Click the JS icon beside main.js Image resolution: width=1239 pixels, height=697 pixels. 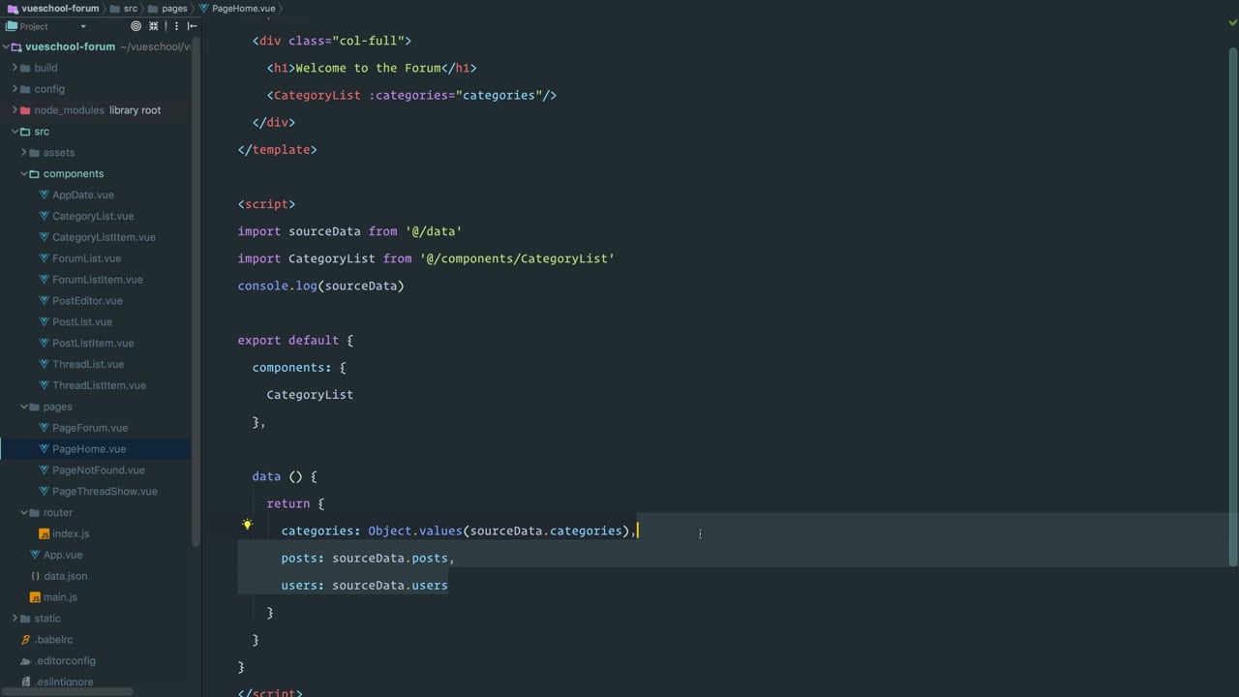coord(35,597)
